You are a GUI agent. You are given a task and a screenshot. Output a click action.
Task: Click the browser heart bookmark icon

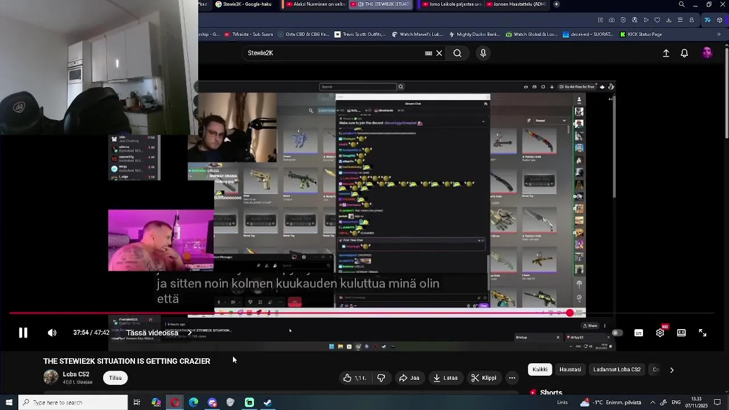pyautogui.click(x=657, y=20)
